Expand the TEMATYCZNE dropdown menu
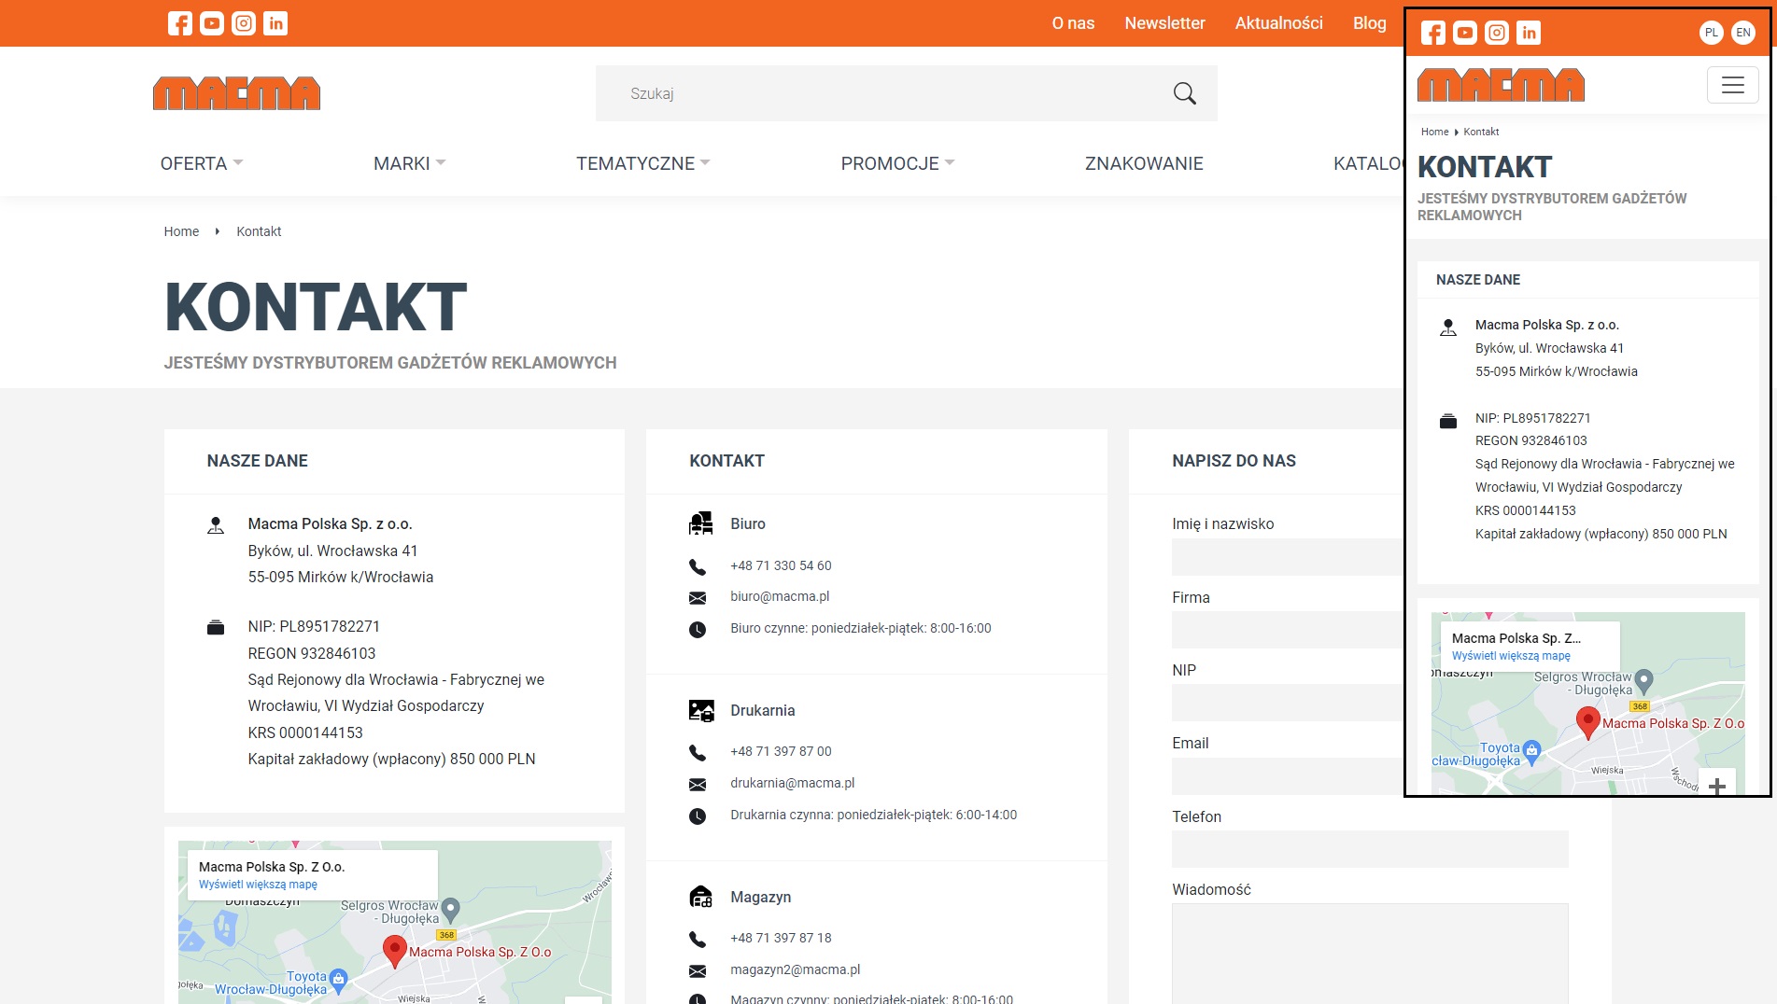 point(642,163)
